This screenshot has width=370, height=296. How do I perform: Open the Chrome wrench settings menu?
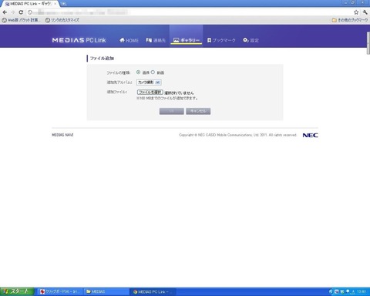pos(365,12)
